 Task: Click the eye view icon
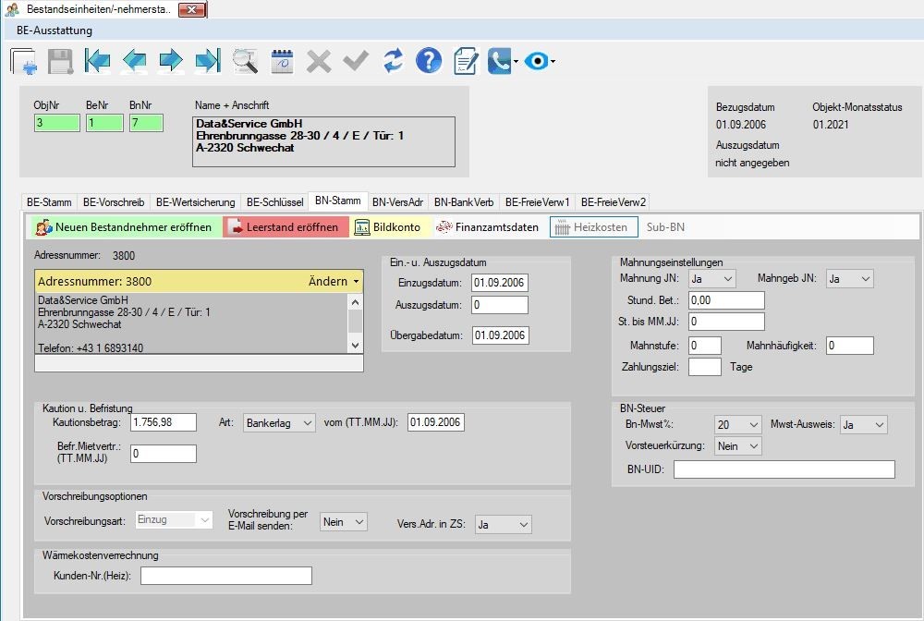536,62
